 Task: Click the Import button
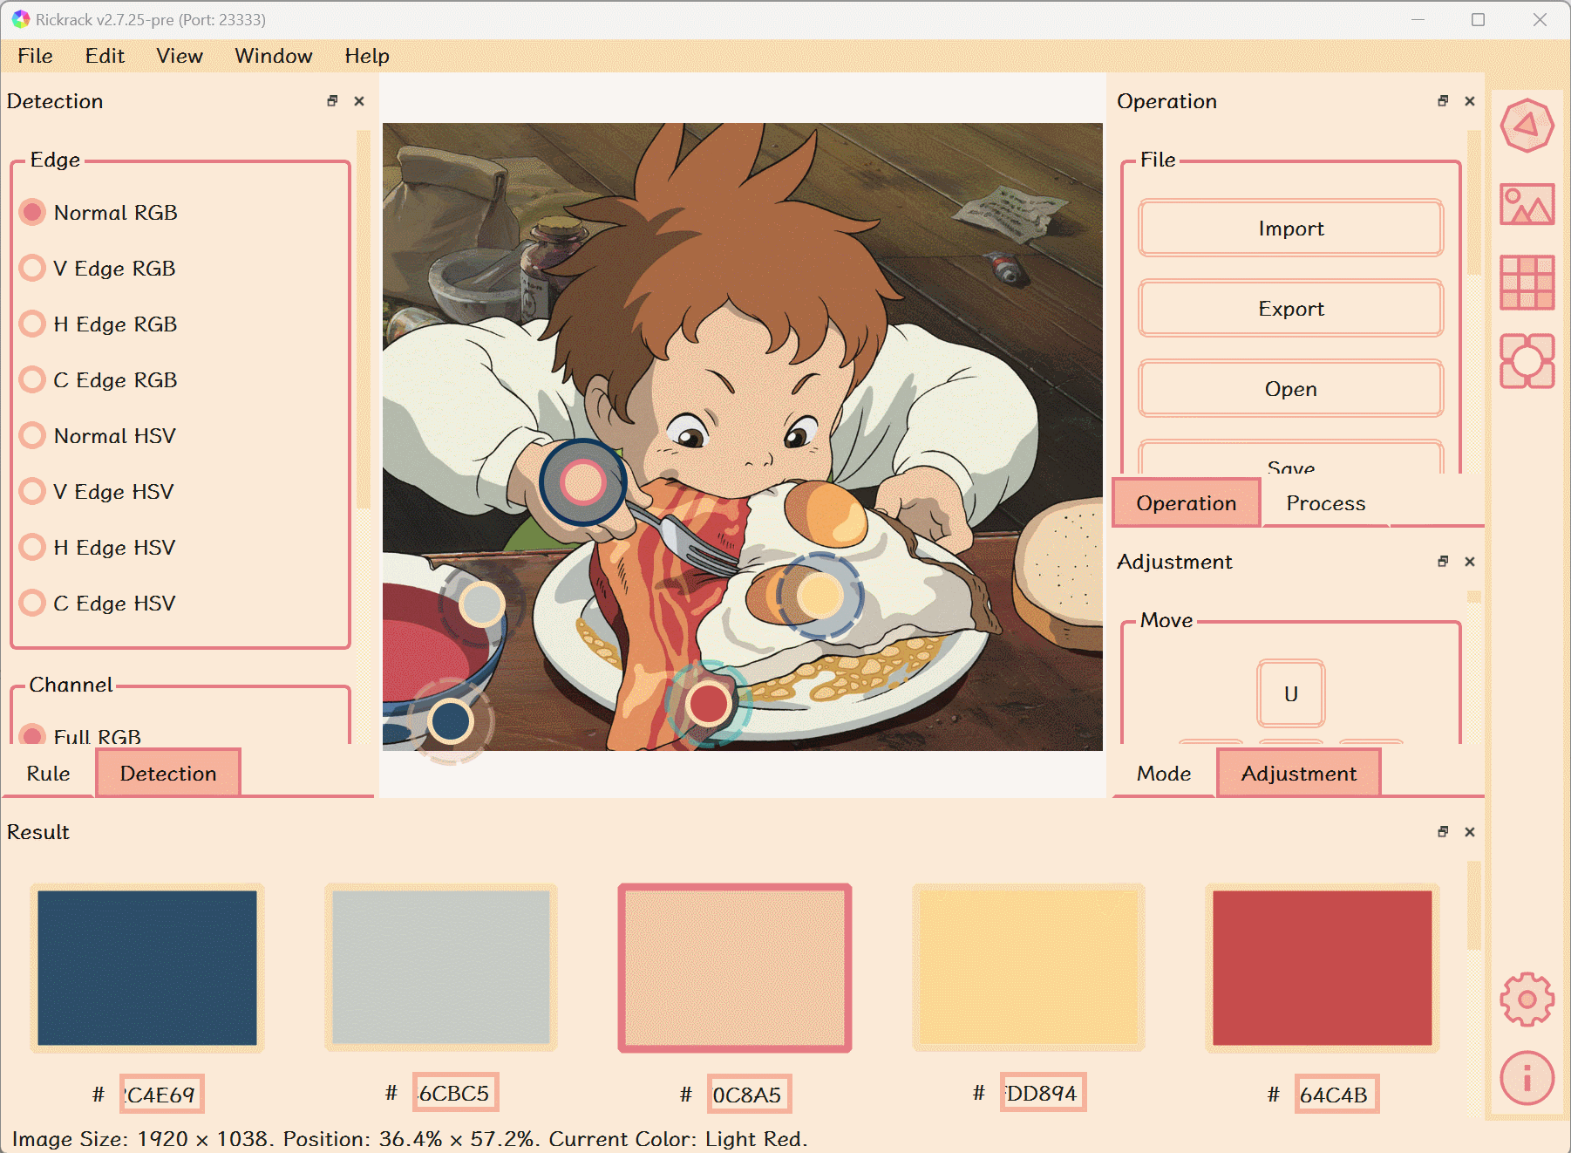(1291, 229)
